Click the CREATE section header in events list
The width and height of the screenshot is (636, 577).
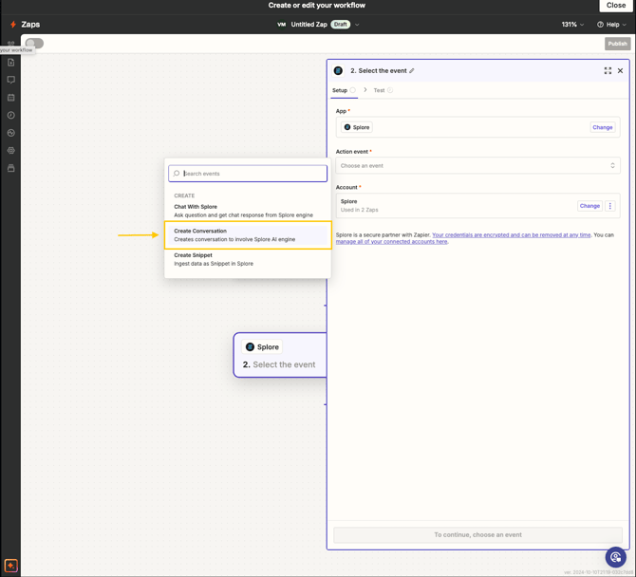tap(184, 195)
